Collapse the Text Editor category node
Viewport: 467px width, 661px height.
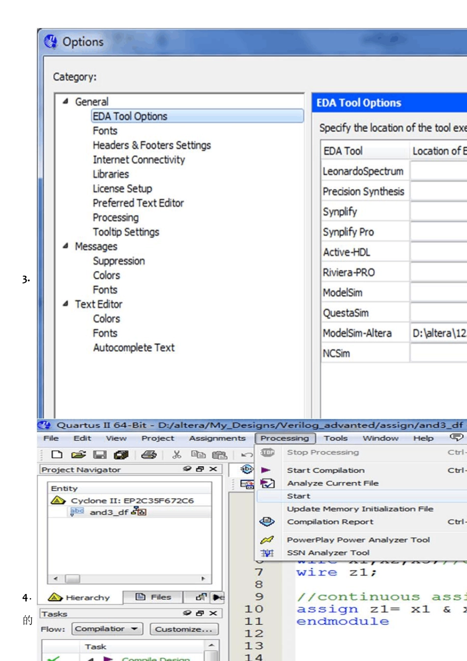(x=65, y=304)
